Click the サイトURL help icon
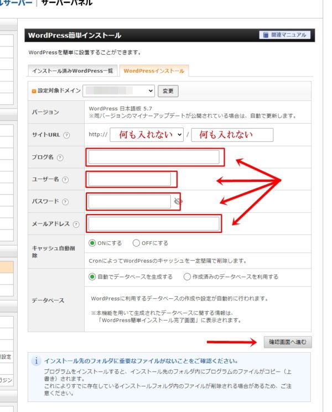 [x=66, y=135]
